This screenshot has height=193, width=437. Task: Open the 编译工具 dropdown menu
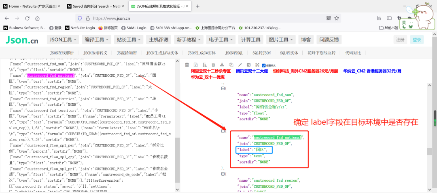(x=96, y=40)
